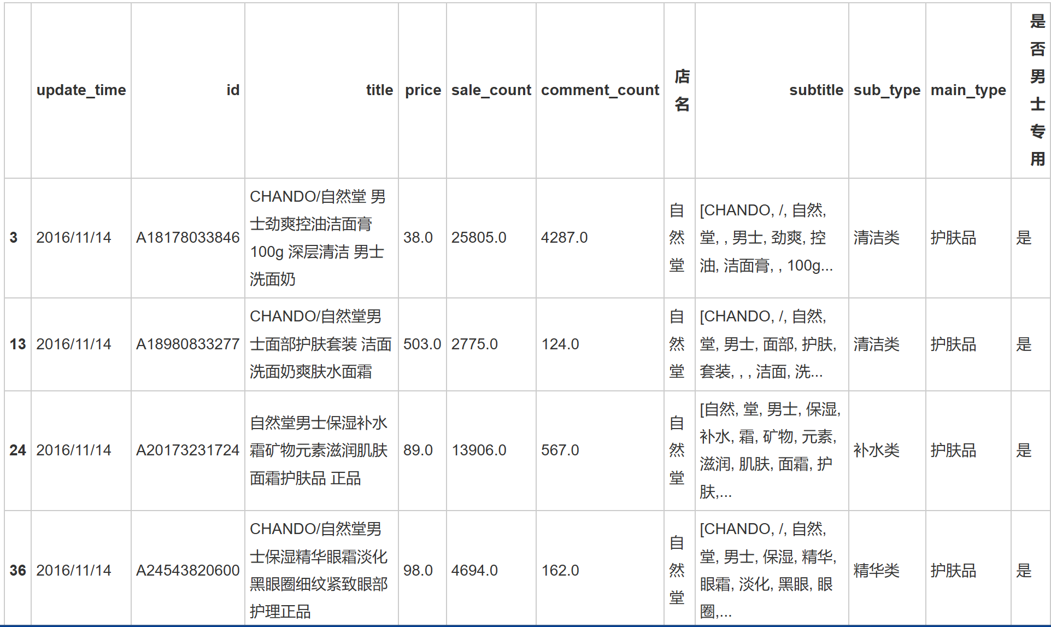Select row index 13
1051x627 pixels.
[17, 344]
